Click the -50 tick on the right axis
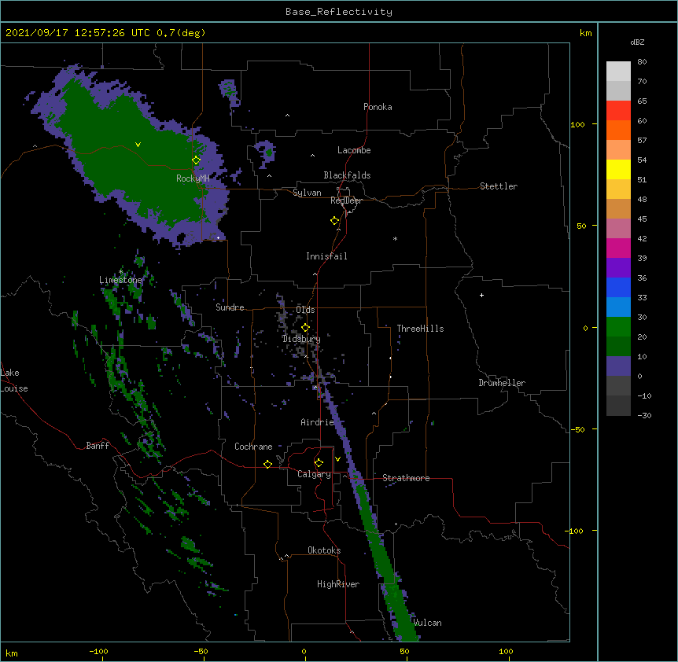Image resolution: width=678 pixels, height=662 pixels. pyautogui.click(x=577, y=429)
